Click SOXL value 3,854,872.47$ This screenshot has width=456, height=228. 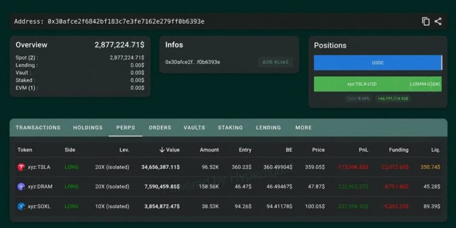click(162, 207)
